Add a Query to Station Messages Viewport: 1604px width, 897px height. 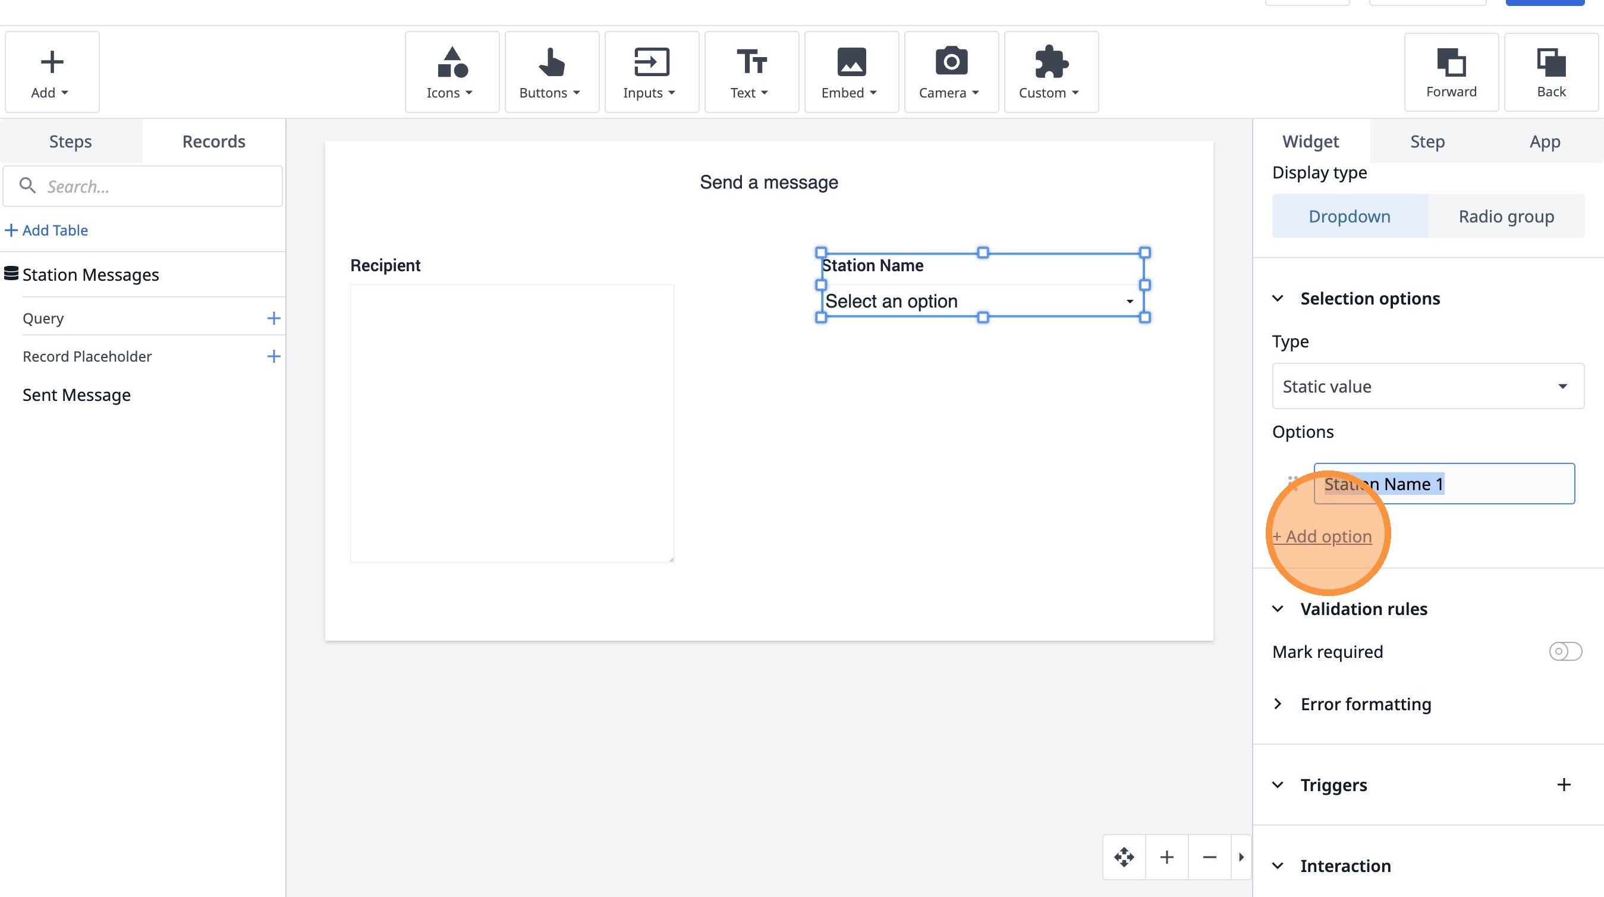tap(273, 318)
